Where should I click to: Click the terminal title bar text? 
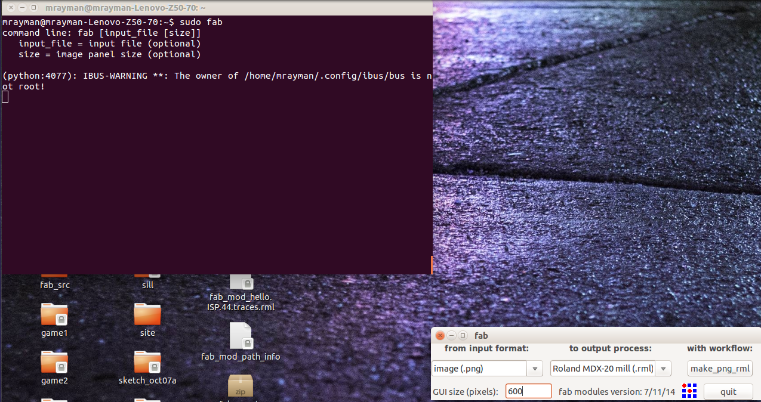coord(125,8)
